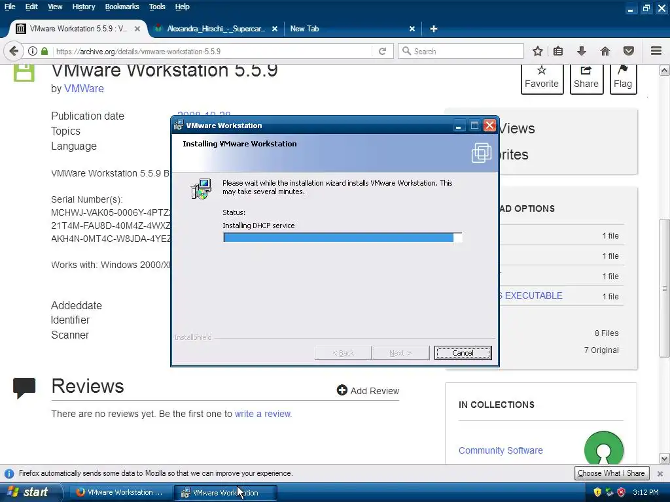Flag this item with the Flag button
Image resolution: width=670 pixels, height=502 pixels.
(623, 78)
